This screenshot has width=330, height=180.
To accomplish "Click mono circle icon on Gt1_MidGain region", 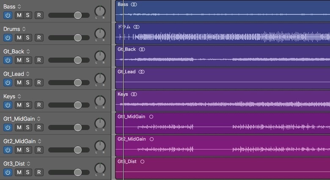I will [x=151, y=117].
